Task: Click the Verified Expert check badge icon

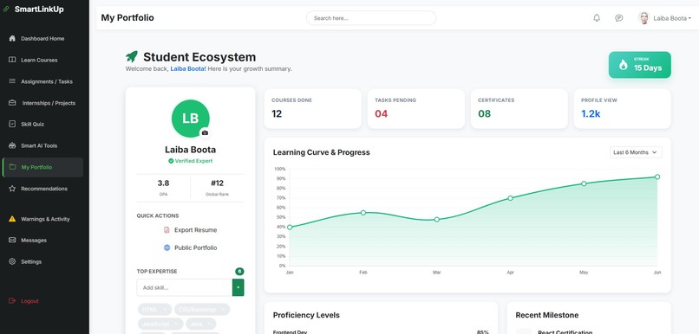Action: pos(171,161)
